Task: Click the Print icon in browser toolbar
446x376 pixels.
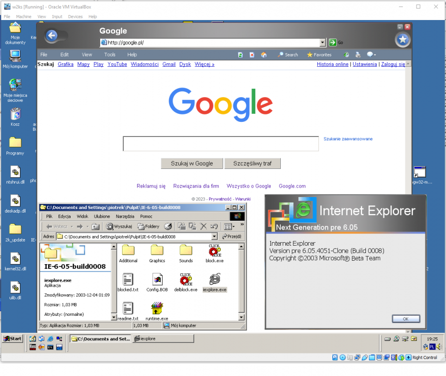Action: 358,55
